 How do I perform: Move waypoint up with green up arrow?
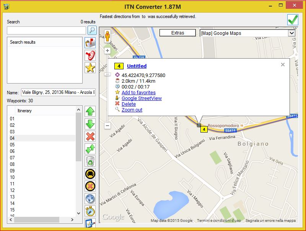(x=90, y=111)
